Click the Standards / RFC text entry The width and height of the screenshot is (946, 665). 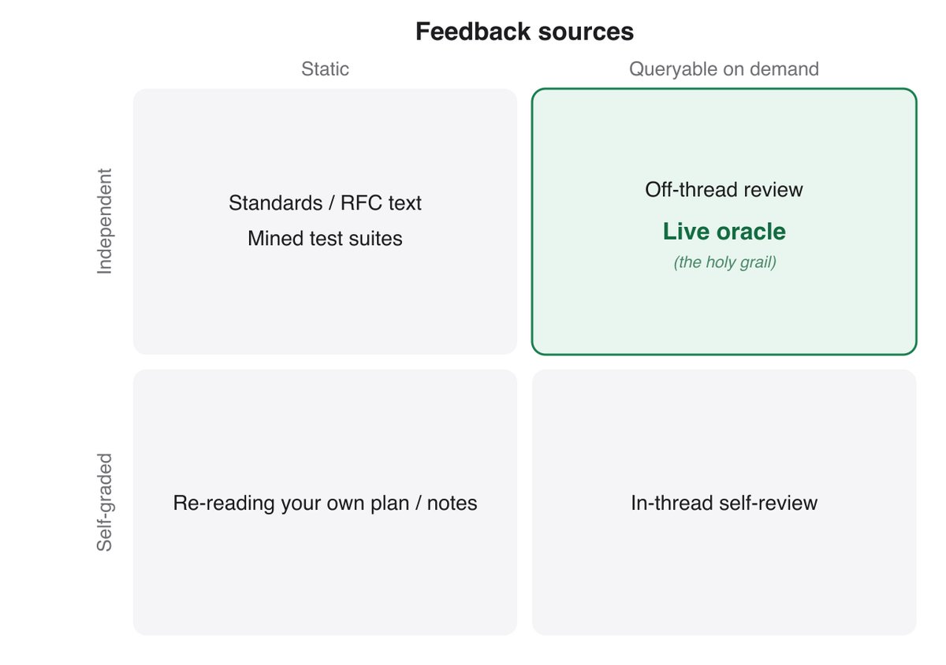pos(325,202)
